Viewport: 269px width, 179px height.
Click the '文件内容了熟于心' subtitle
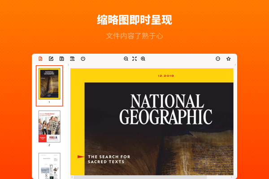[134, 36]
